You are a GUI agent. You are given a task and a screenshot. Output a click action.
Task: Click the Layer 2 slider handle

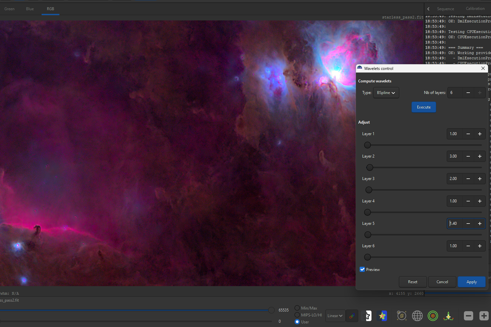point(370,167)
